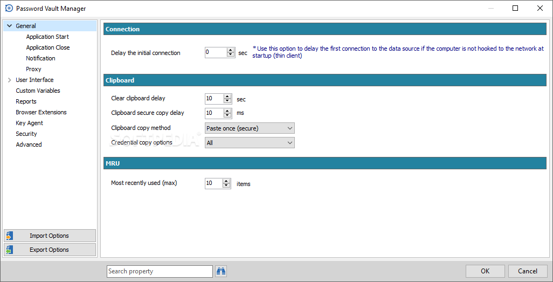Click the blue thin client hint text
The height and width of the screenshot is (282, 553).
pos(398,52)
